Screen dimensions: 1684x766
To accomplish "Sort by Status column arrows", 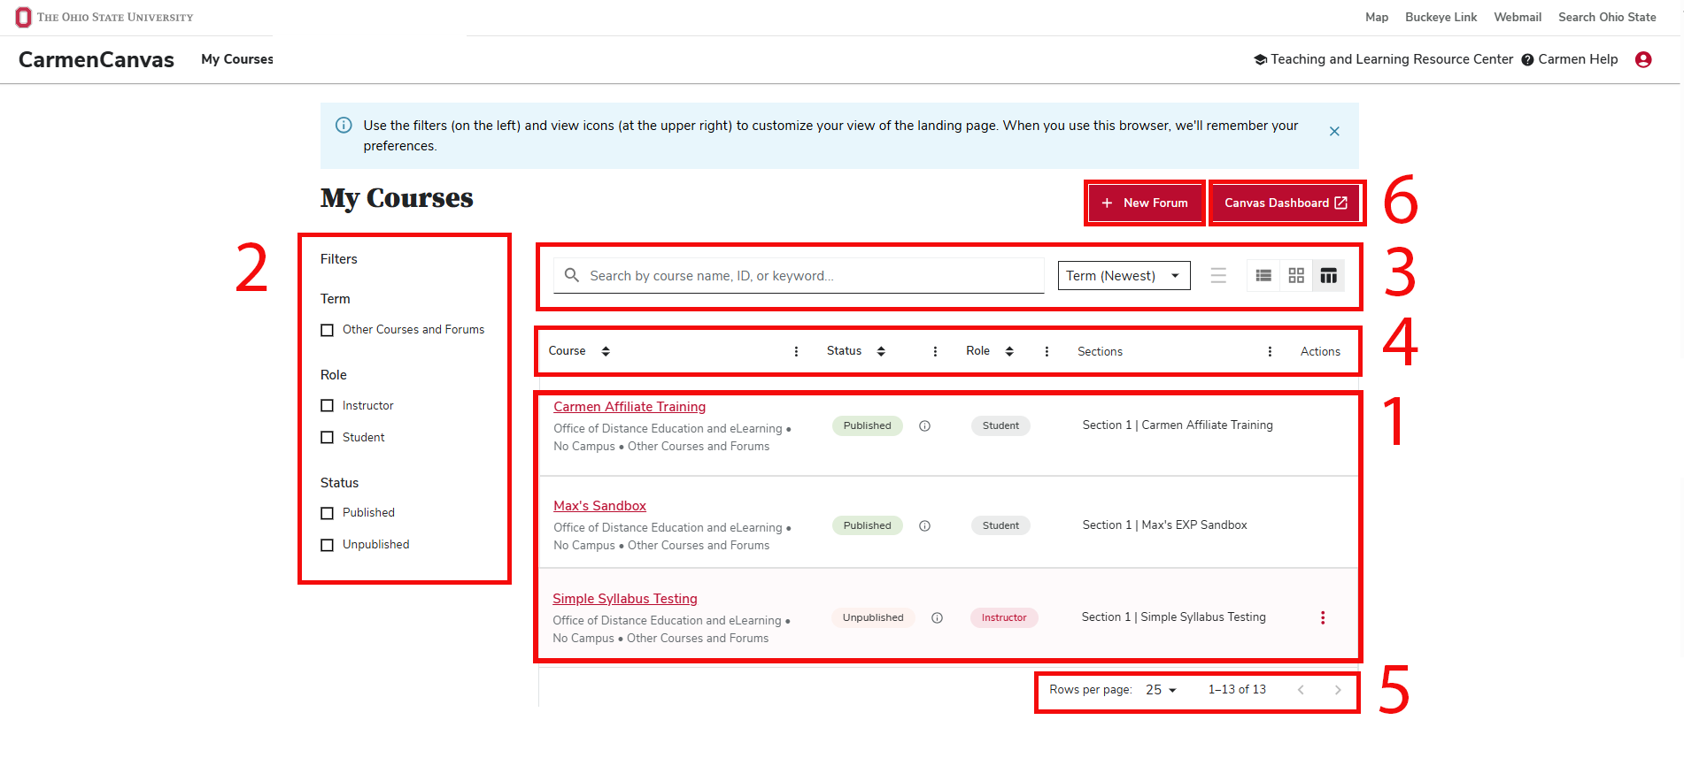I will pos(881,351).
